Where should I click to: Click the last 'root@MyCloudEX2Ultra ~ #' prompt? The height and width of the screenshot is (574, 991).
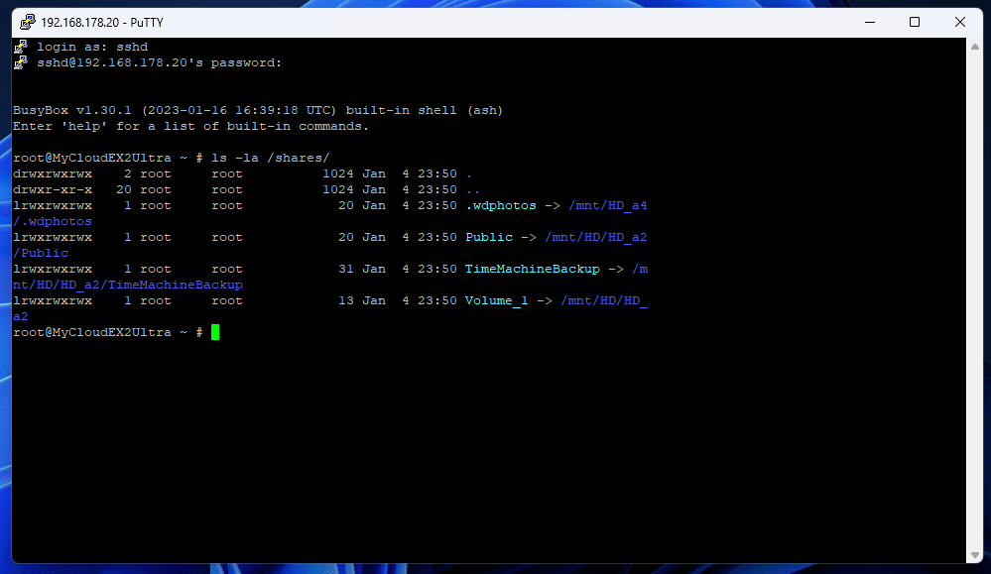click(x=107, y=332)
